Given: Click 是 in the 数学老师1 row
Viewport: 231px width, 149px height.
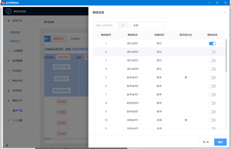Looking at the screenshot, I should (186, 78).
